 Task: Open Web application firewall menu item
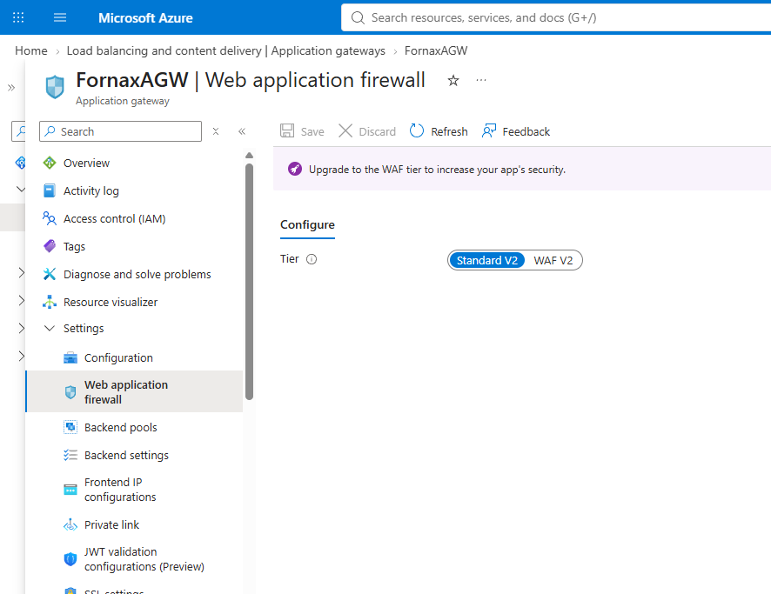[134, 392]
